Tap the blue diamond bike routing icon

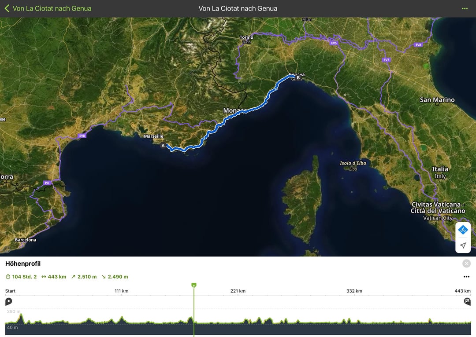coord(463,230)
